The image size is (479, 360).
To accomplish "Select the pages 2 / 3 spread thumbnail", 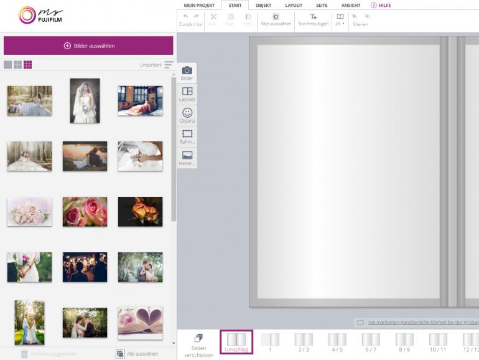I will (303, 343).
